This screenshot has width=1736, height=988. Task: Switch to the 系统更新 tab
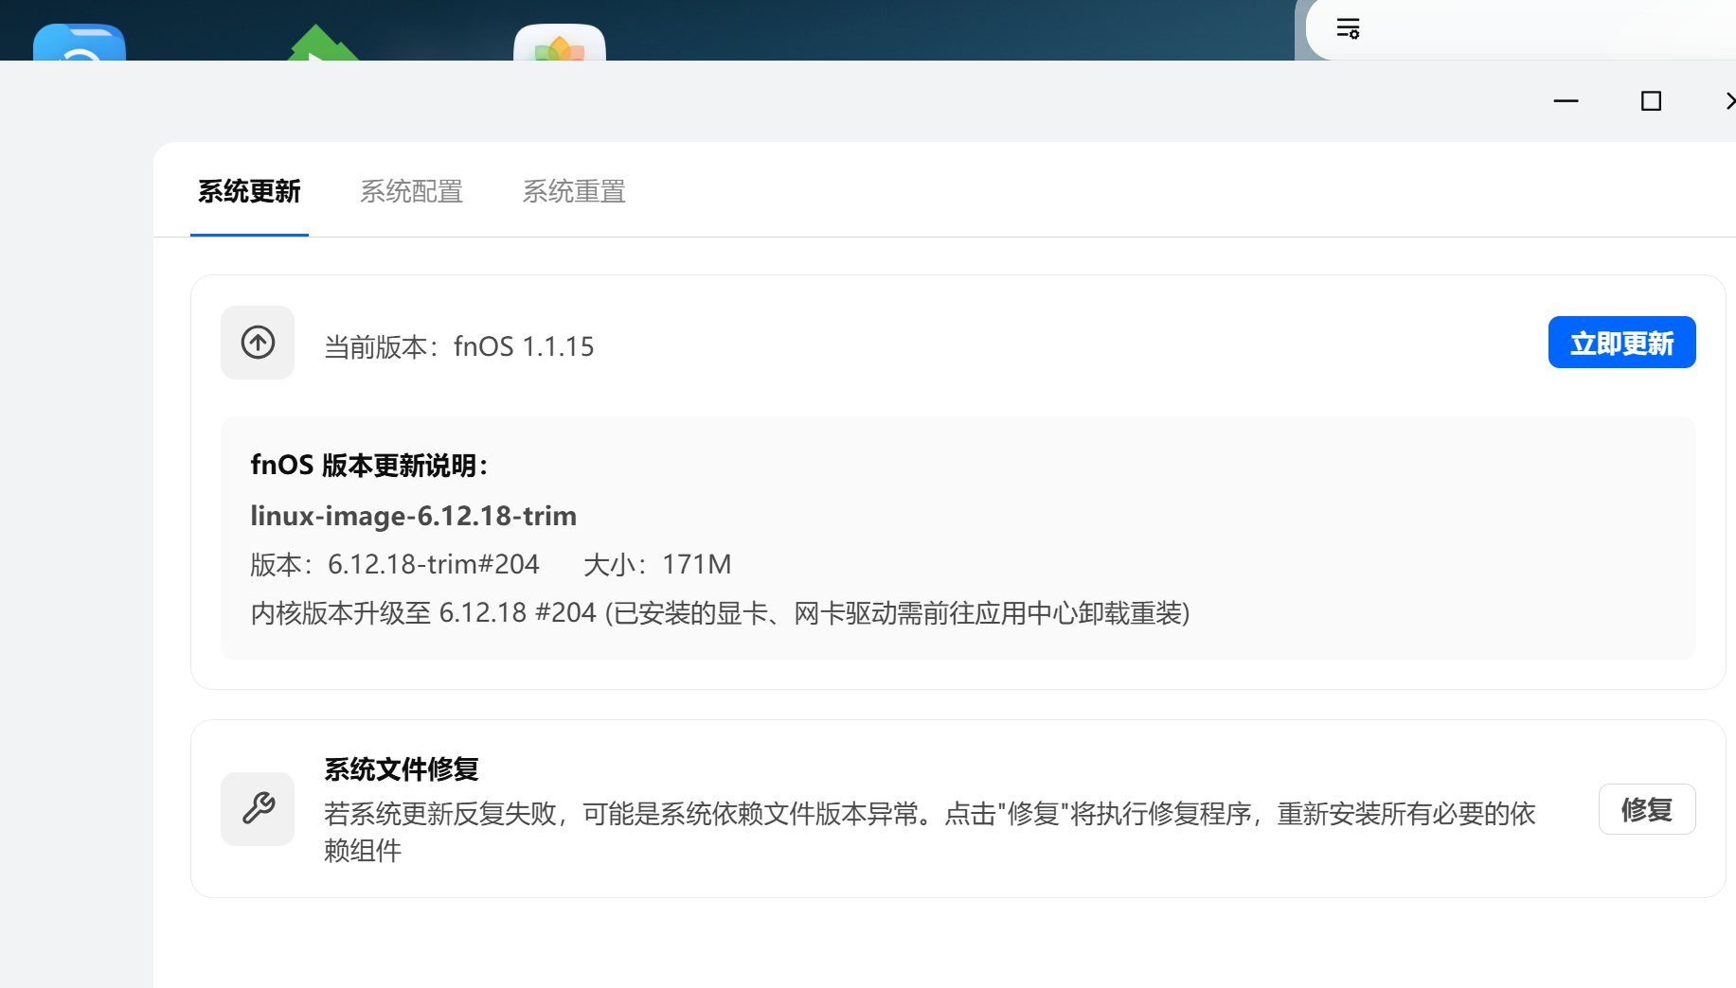click(249, 192)
